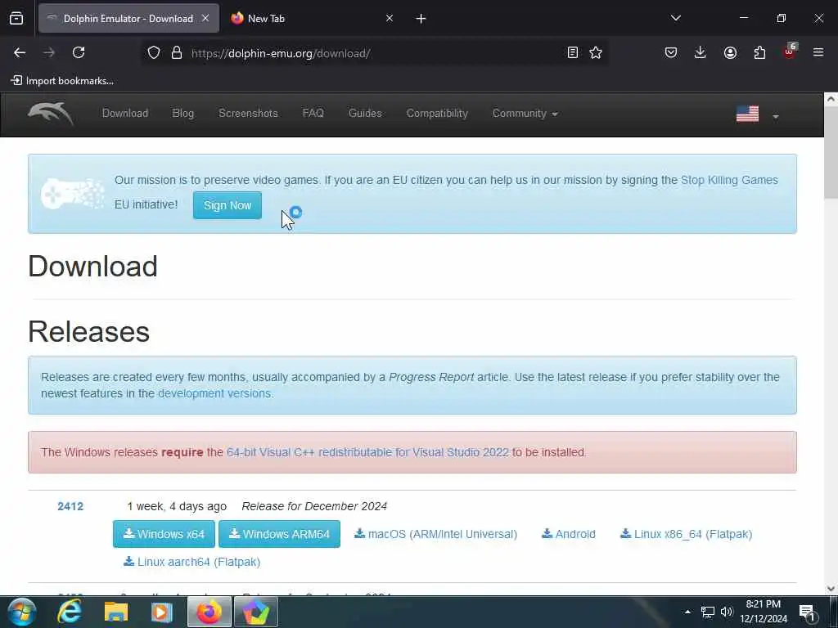Click the dolphin-emu.org address bar
838x628 pixels.
coord(374,53)
